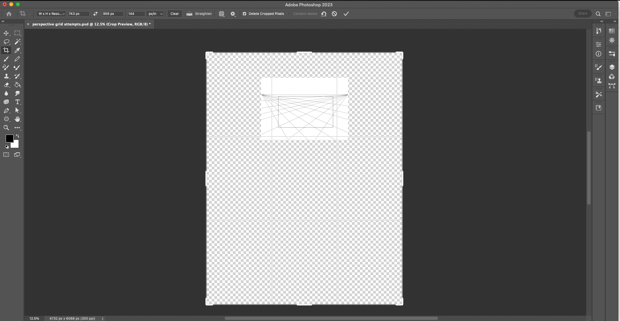This screenshot has height=321, width=620.
Task: Open crop overlay options grid menu
Action: [x=221, y=14]
